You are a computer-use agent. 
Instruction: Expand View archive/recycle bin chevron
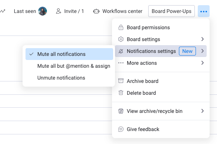point(203,111)
